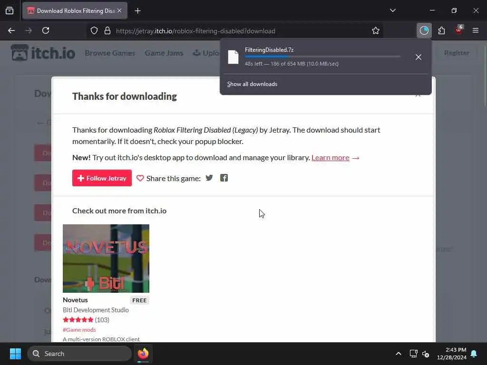Screen dimensions: 487x365
Task: Show all downloads
Action: coord(252,84)
